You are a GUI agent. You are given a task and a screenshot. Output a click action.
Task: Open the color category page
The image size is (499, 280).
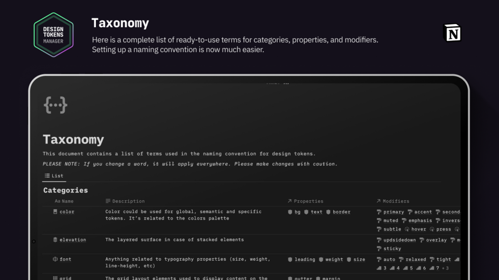point(67,212)
